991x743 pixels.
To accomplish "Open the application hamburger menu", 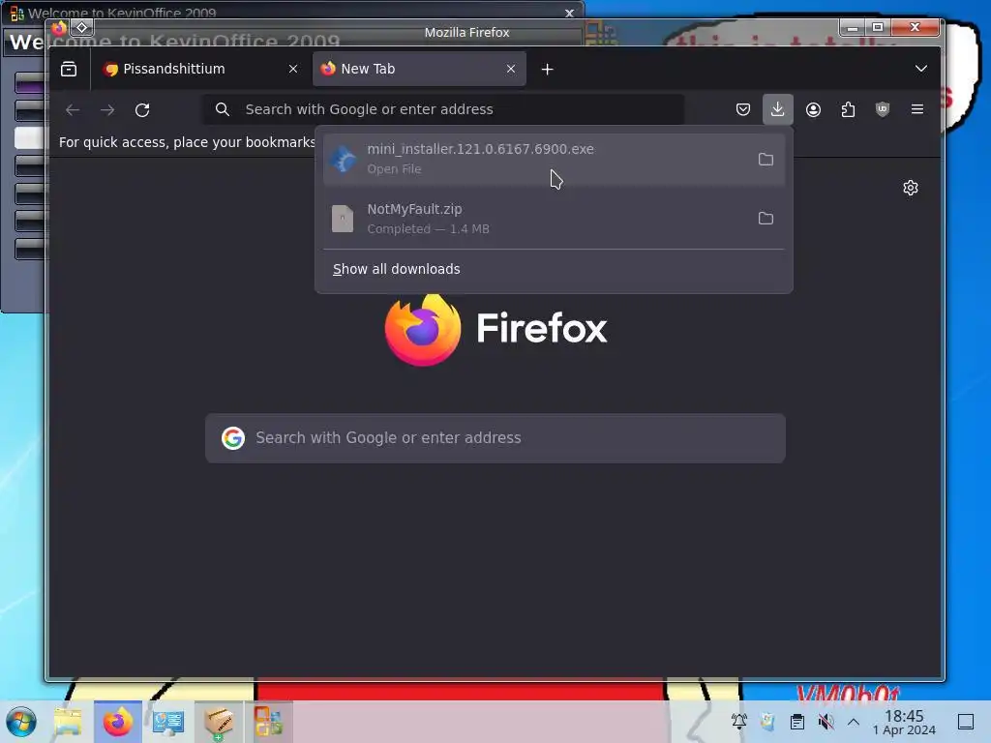I will coord(917,109).
